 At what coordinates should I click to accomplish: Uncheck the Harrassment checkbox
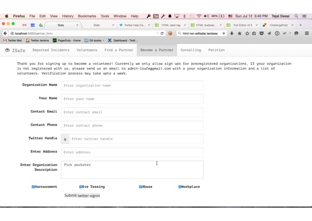tap(33, 187)
